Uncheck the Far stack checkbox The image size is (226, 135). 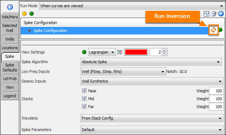(x=84, y=107)
